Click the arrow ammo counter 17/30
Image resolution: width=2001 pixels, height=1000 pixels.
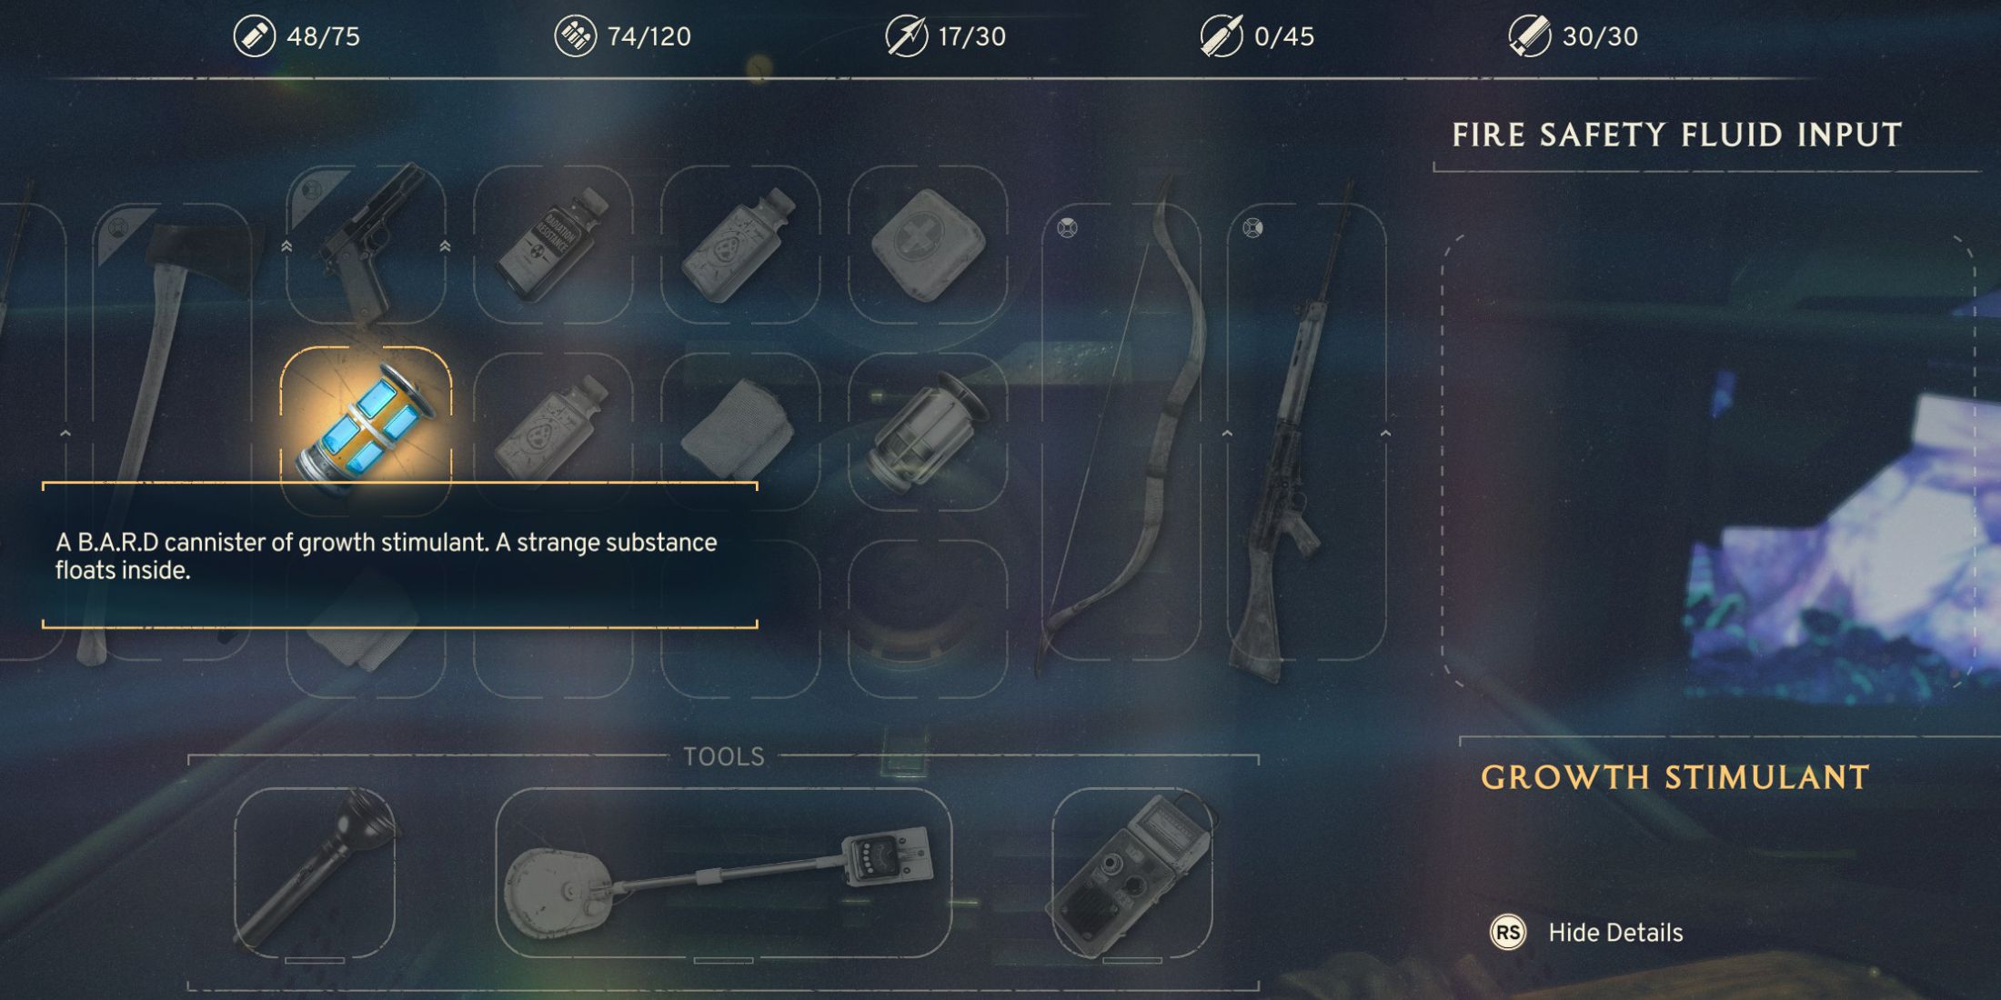pos(946,36)
